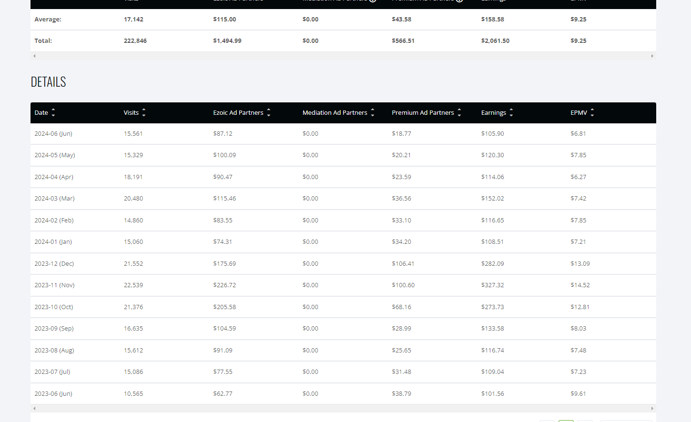Click sort arrows next to Earnings
The image size is (691, 422).
point(511,113)
